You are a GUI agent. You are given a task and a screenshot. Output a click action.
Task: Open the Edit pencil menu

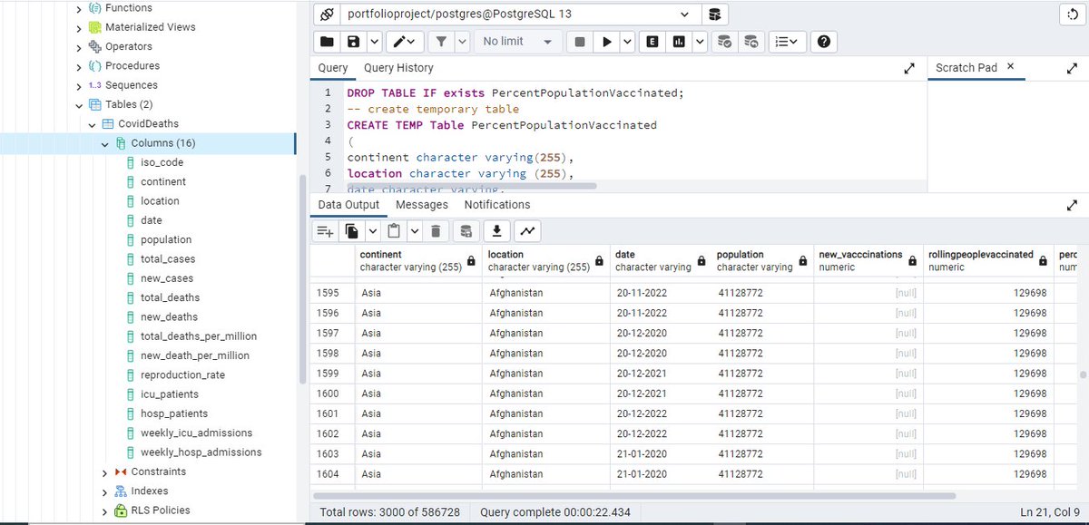point(405,42)
